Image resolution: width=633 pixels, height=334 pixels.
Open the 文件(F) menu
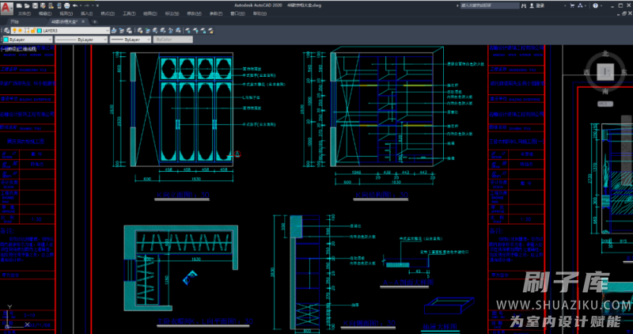point(25,13)
